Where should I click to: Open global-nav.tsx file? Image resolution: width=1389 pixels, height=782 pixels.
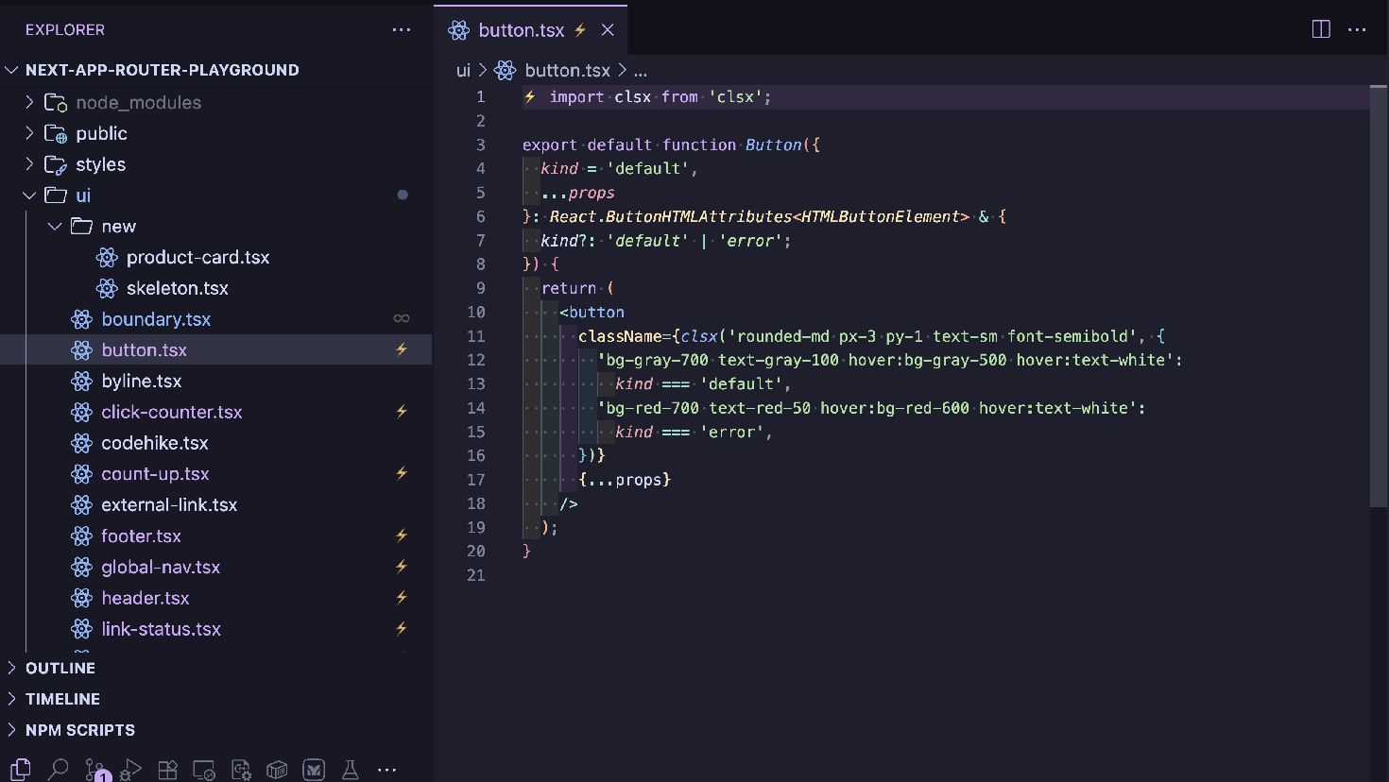tap(161, 567)
